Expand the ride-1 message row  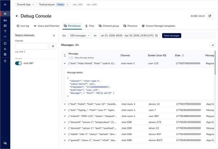pyautogui.click(x=65, y=134)
